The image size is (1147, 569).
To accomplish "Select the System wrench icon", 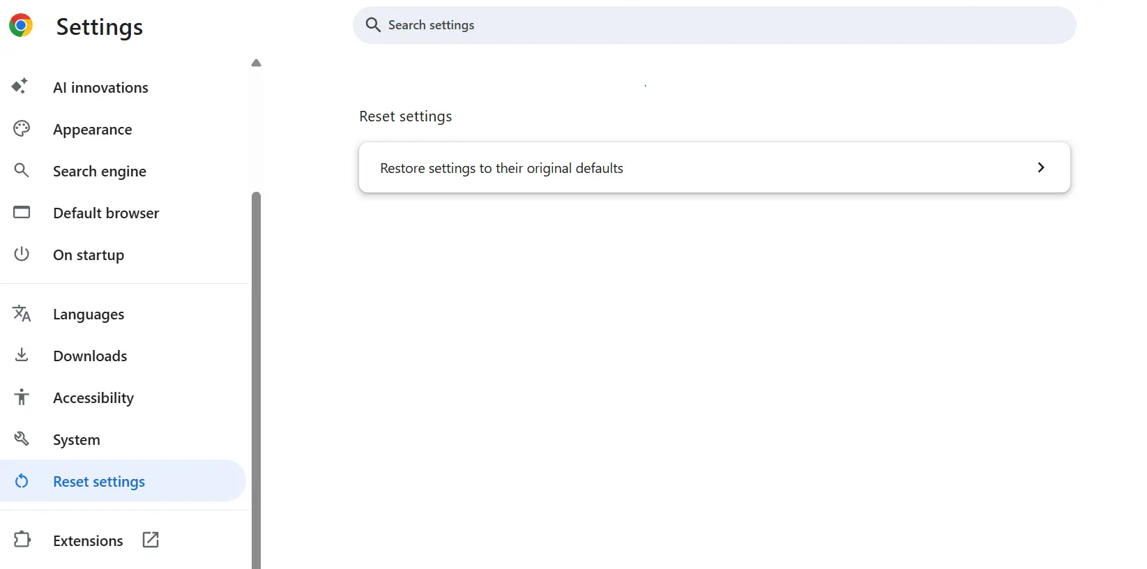I will click(21, 439).
